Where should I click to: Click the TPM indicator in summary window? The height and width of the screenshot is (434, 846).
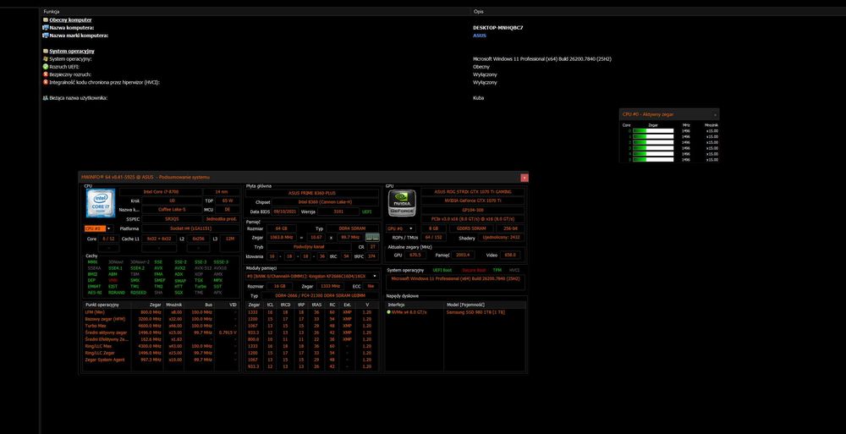coord(497,269)
